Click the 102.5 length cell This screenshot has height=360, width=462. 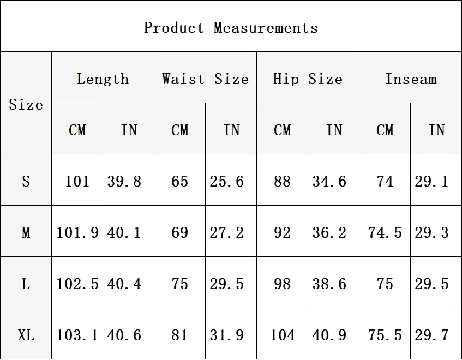(77, 284)
